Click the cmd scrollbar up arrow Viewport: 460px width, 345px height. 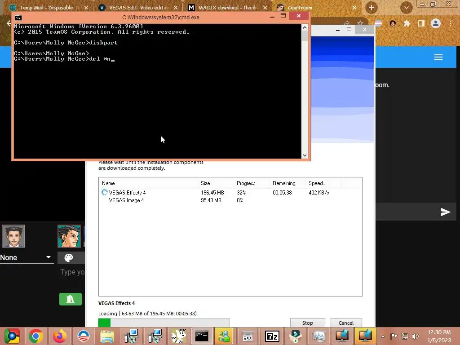click(305, 27)
